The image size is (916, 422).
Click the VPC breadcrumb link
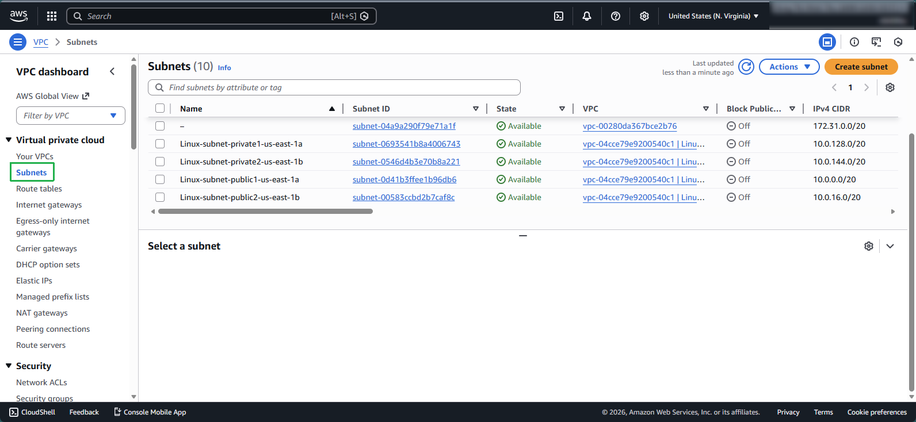[41, 42]
